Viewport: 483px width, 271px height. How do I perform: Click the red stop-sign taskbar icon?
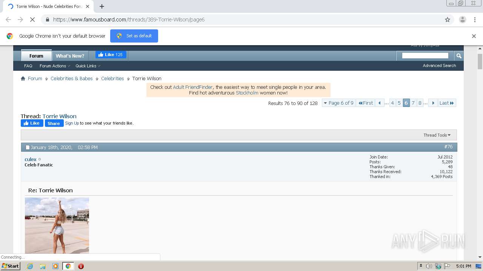81,266
